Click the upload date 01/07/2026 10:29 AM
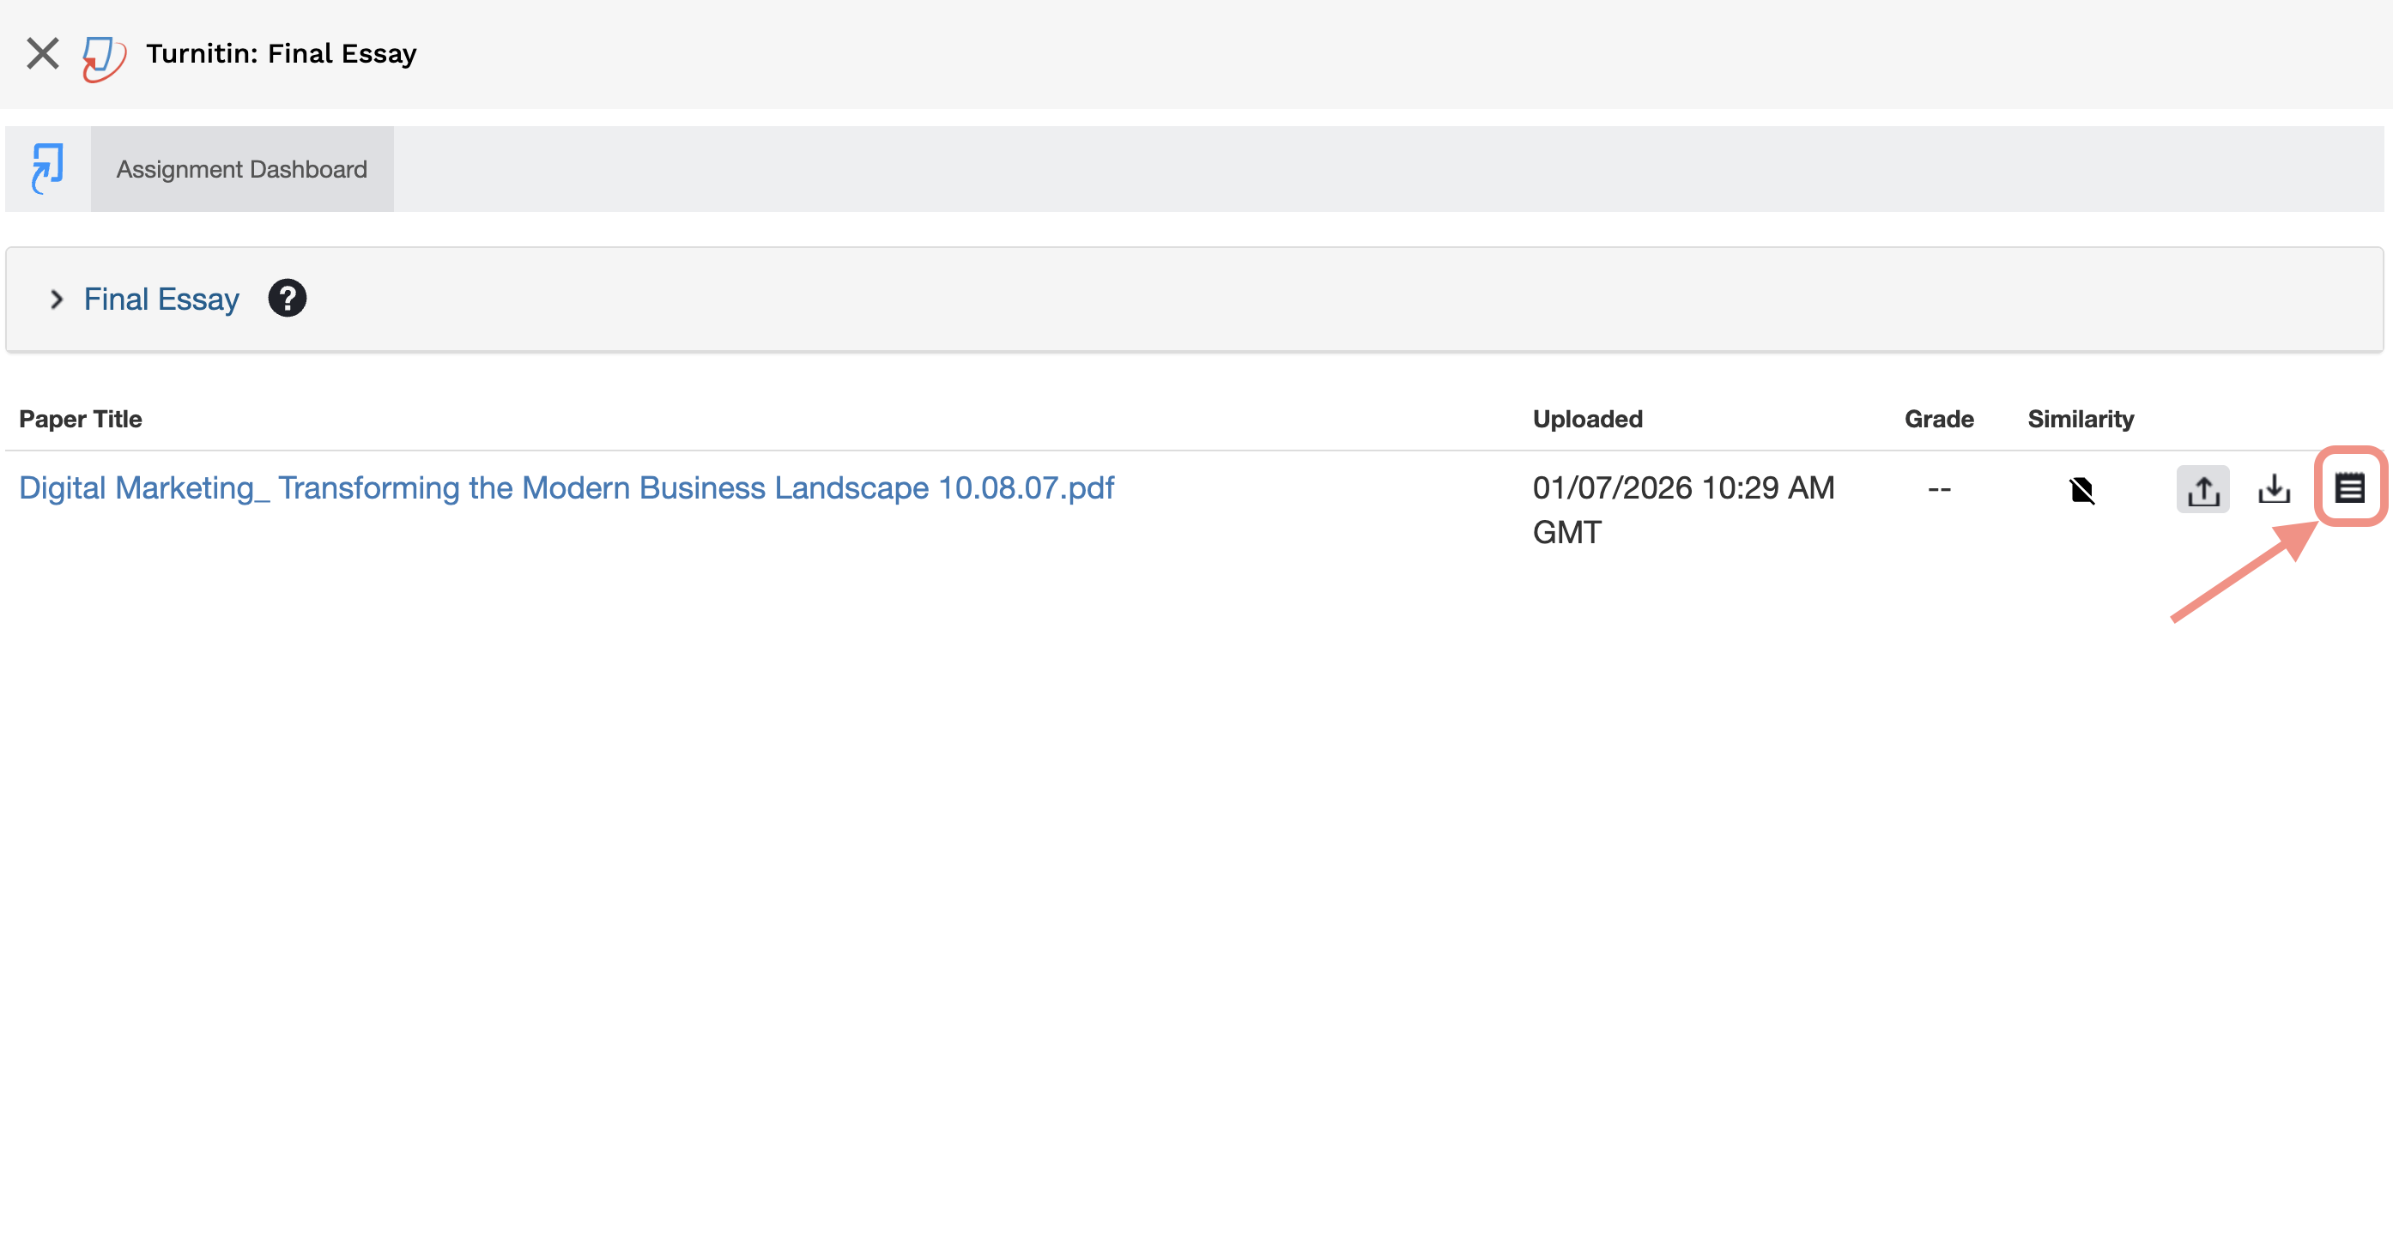 point(1683,487)
